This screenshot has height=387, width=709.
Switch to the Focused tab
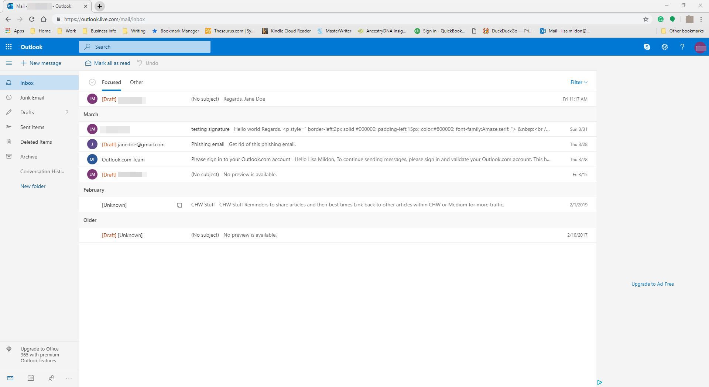(111, 82)
